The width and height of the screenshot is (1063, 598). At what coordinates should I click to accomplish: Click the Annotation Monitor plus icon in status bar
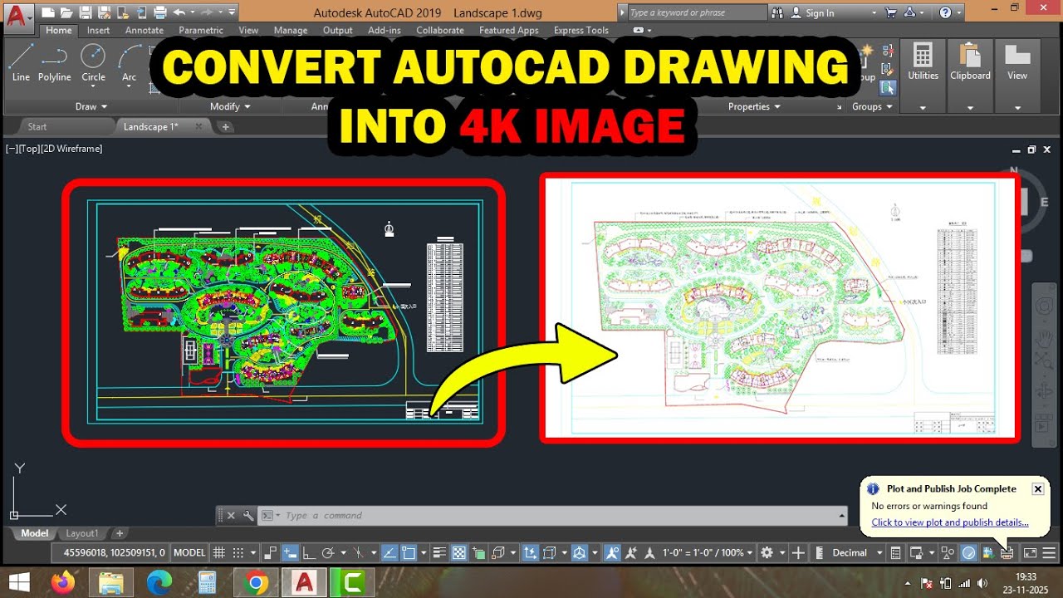tap(798, 552)
